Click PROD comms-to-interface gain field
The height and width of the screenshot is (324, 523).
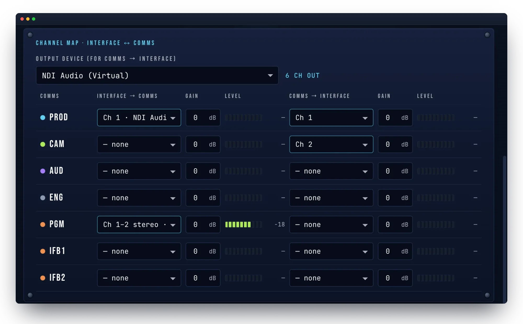point(395,118)
